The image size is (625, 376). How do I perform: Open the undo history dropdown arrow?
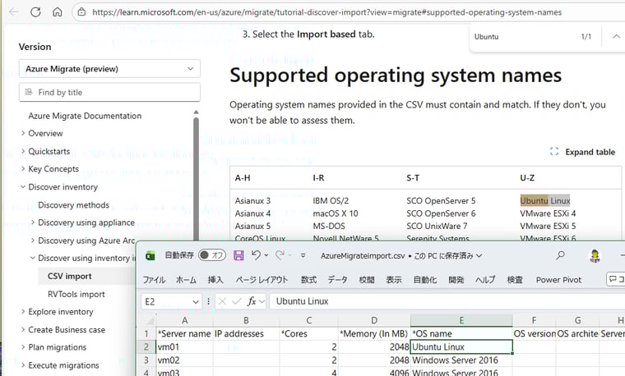click(x=266, y=255)
